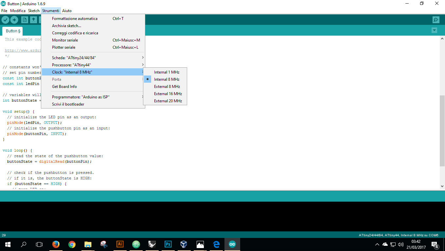Click the Arduino taskbar icon
The height and width of the screenshot is (251, 445).
click(x=232, y=244)
